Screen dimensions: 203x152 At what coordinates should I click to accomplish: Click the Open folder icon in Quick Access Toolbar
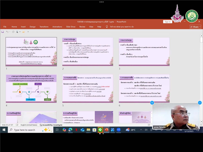click(23, 32)
